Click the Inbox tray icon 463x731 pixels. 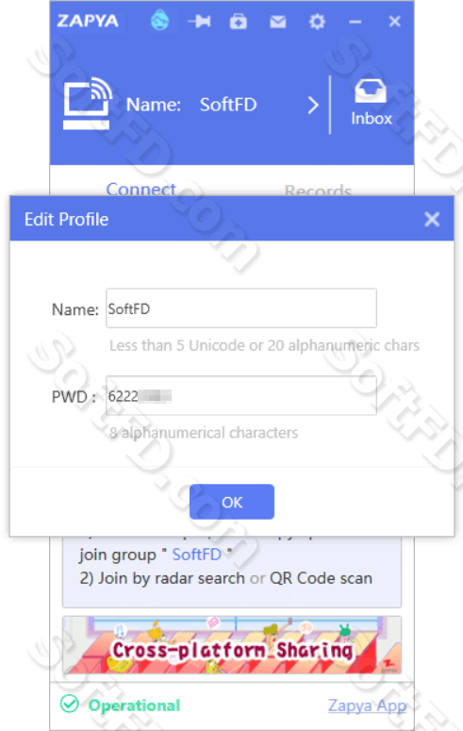pyautogui.click(x=372, y=91)
